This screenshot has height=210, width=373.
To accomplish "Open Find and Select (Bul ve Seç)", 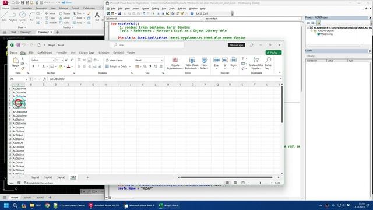I will tap(268, 64).
